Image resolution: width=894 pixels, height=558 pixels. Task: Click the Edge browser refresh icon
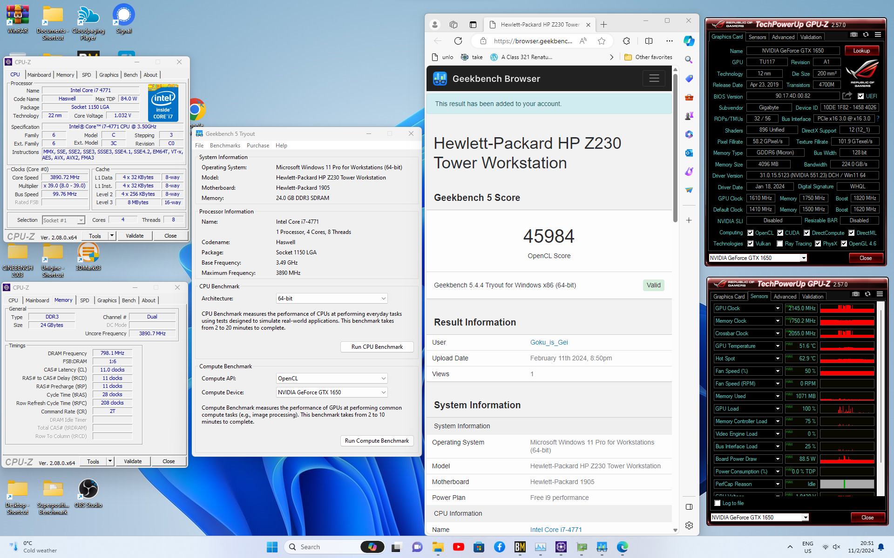click(x=458, y=41)
